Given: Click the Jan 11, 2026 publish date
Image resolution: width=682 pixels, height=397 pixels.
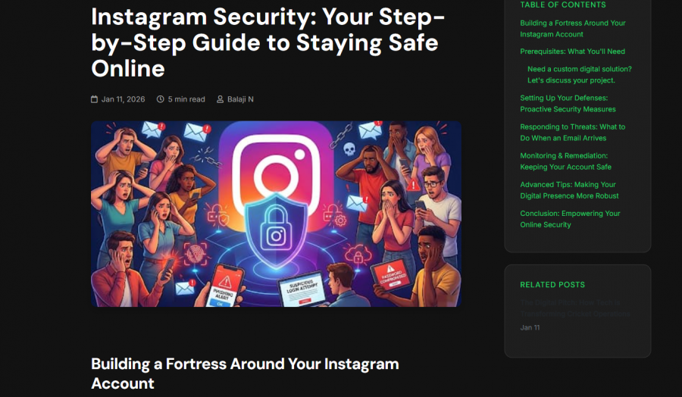Looking at the screenshot, I should click(123, 99).
